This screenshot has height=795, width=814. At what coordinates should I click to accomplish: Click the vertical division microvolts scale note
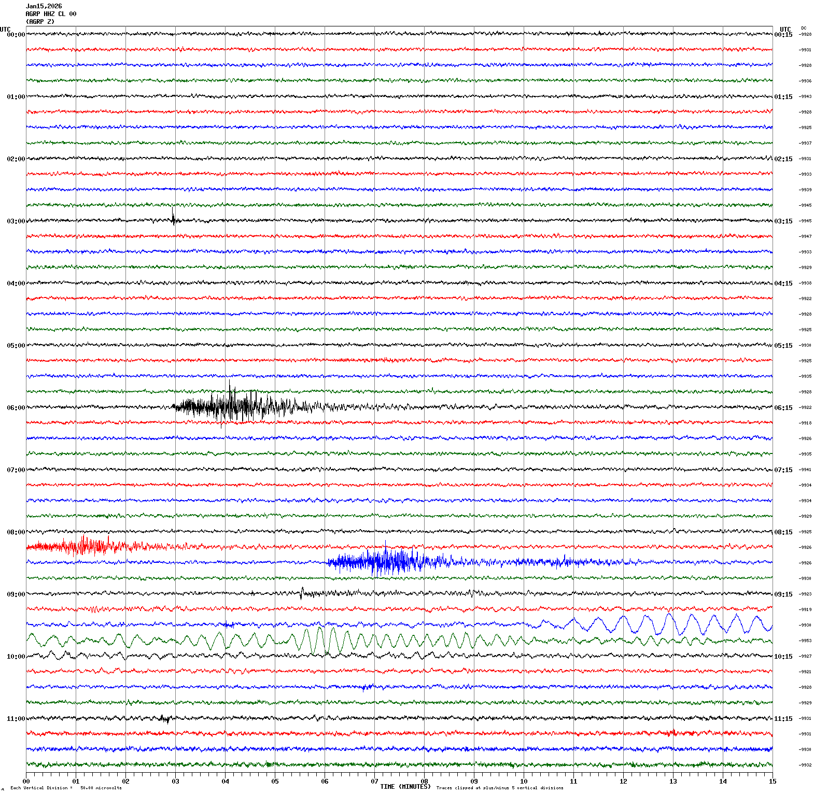(x=66, y=788)
